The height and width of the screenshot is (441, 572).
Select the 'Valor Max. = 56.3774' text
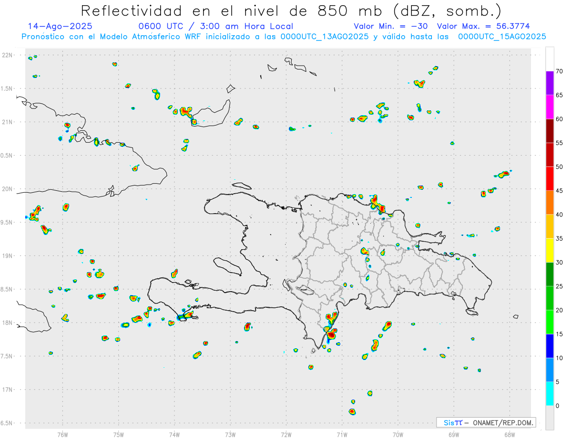pyautogui.click(x=483, y=26)
